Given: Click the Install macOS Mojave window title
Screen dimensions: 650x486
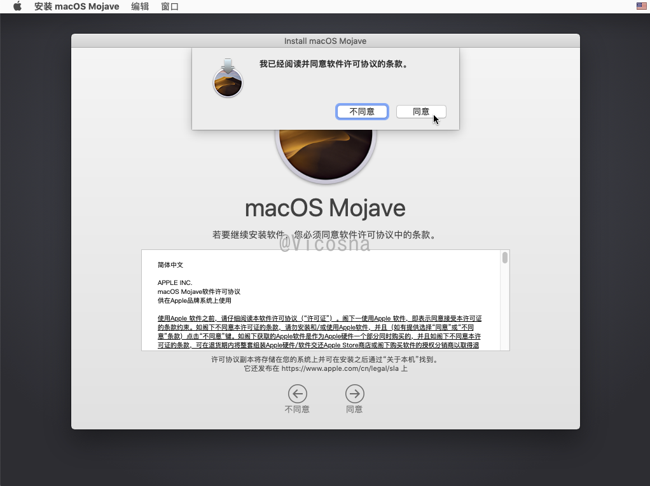Looking at the screenshot, I should pos(326,41).
